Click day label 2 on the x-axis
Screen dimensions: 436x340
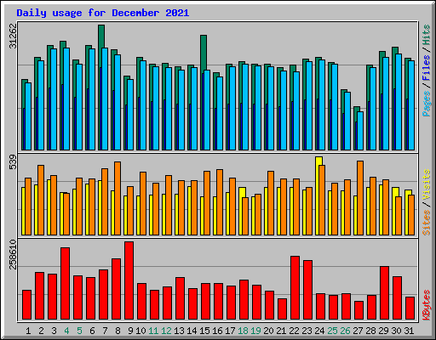41,331
